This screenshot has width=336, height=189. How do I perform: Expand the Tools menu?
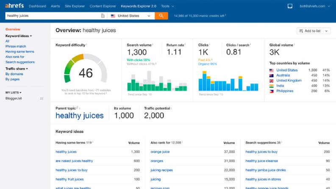pyautogui.click(x=167, y=6)
